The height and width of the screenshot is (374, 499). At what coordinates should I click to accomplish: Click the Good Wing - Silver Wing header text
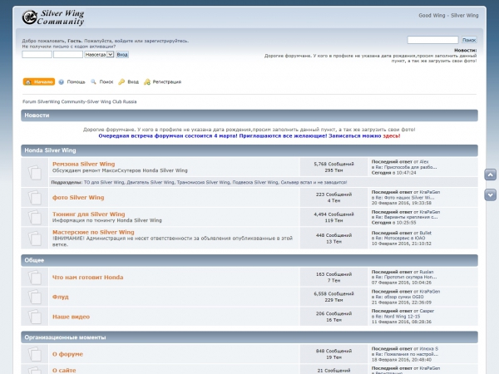pyautogui.click(x=448, y=15)
